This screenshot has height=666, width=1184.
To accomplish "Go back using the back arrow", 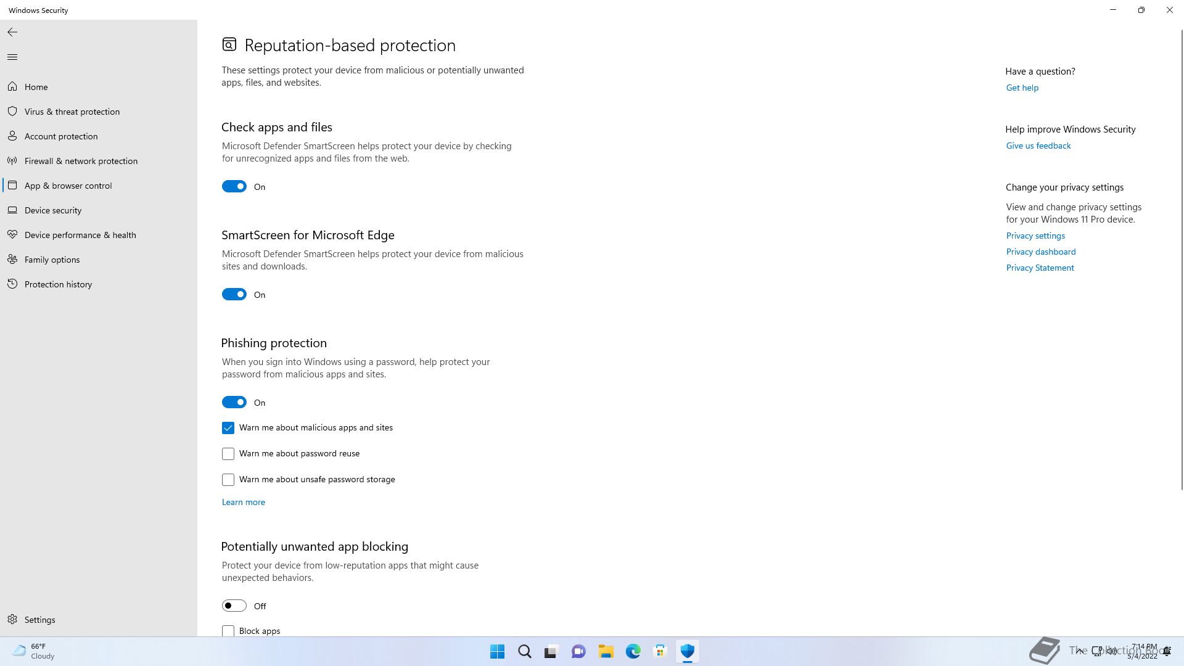I will point(12,32).
